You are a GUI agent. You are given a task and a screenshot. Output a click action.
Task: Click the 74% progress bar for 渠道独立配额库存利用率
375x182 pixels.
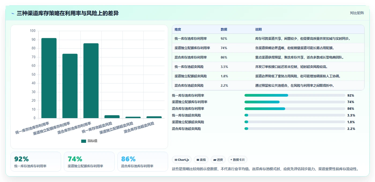[295, 102]
